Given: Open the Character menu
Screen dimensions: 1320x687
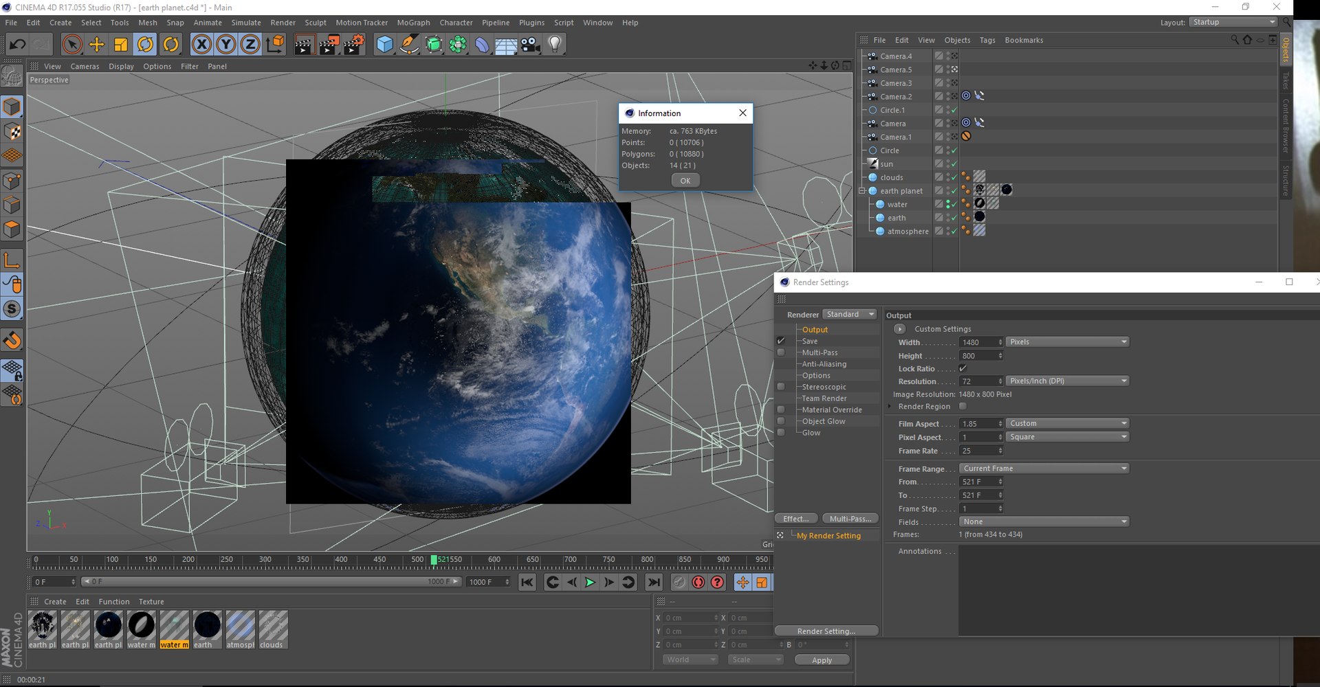Looking at the screenshot, I should [x=456, y=23].
